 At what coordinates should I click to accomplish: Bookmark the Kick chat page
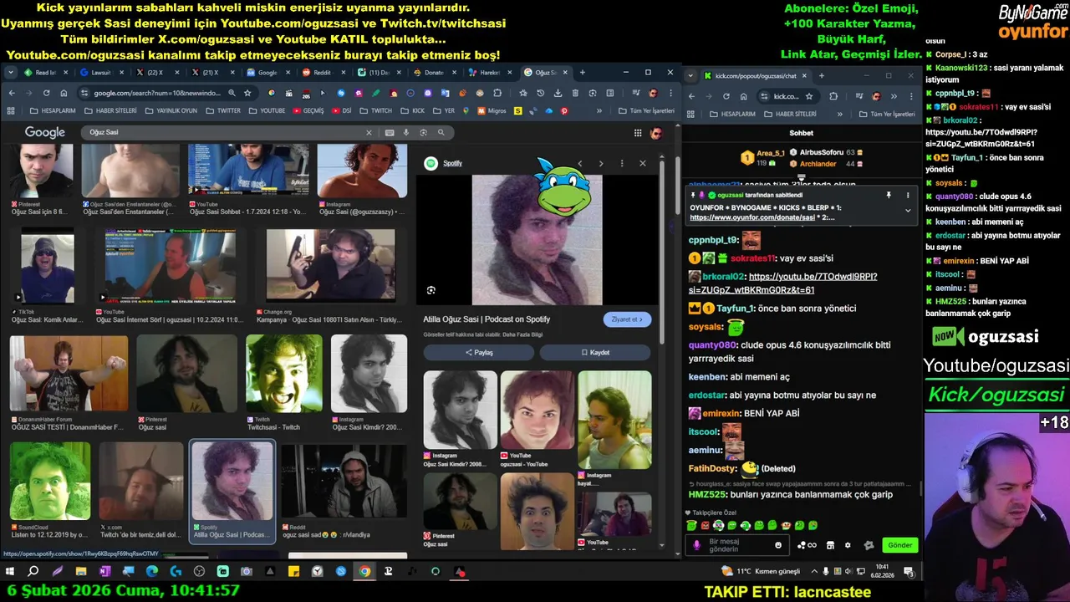[809, 96]
